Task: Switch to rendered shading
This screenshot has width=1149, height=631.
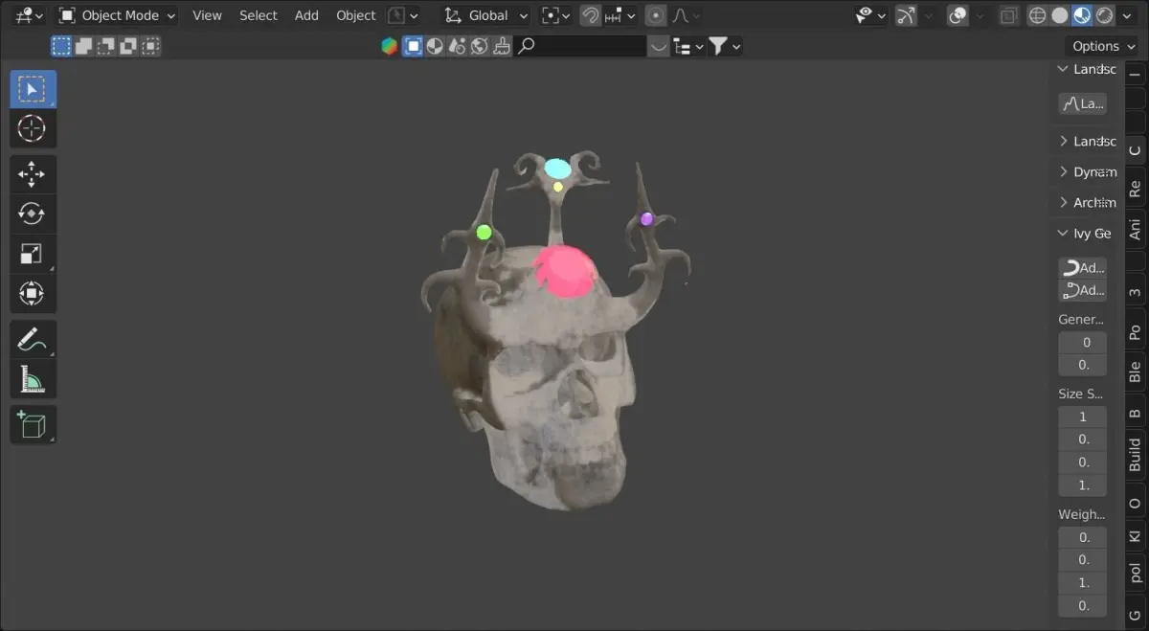Action: coord(1104,15)
